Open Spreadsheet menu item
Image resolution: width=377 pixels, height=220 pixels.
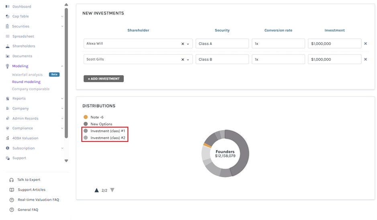pos(23,36)
